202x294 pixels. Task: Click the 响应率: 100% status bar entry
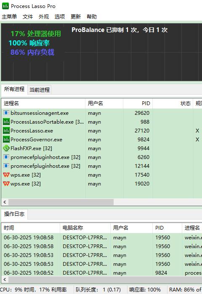[145, 290]
